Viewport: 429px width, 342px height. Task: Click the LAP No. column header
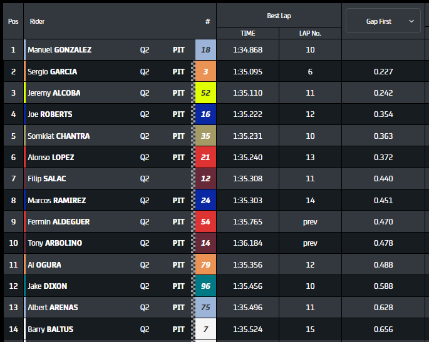point(310,33)
